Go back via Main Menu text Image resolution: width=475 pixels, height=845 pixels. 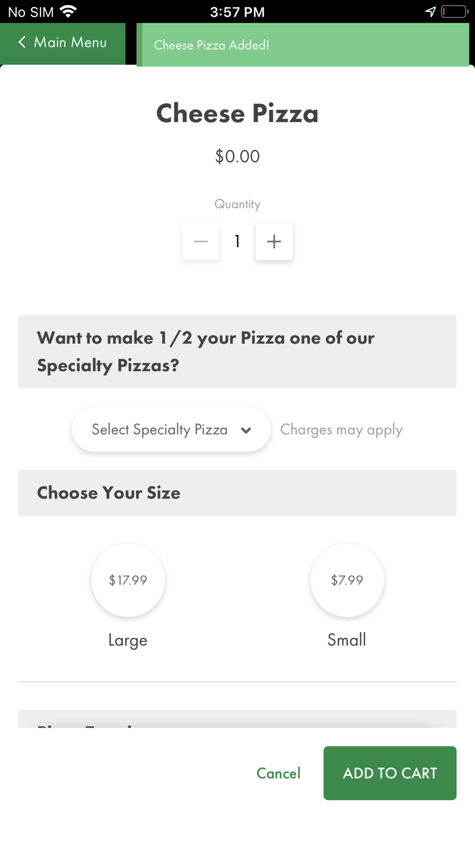pos(70,42)
